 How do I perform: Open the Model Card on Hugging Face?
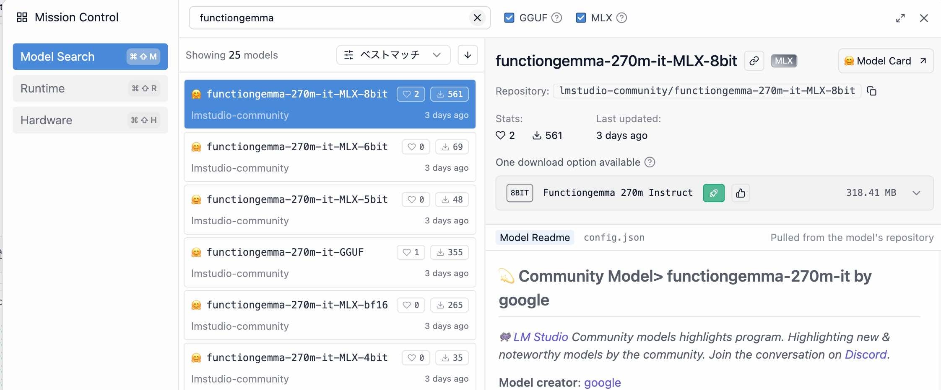click(886, 61)
